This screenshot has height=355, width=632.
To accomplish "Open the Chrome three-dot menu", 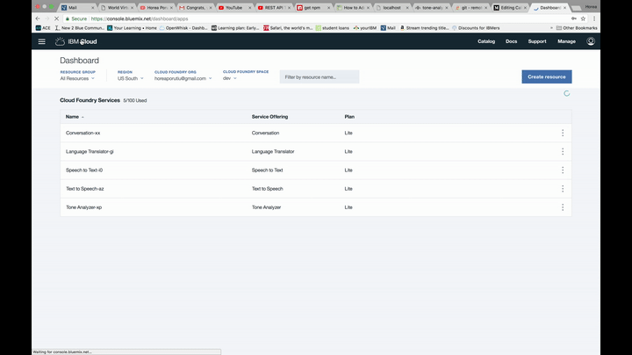I will 594,18.
